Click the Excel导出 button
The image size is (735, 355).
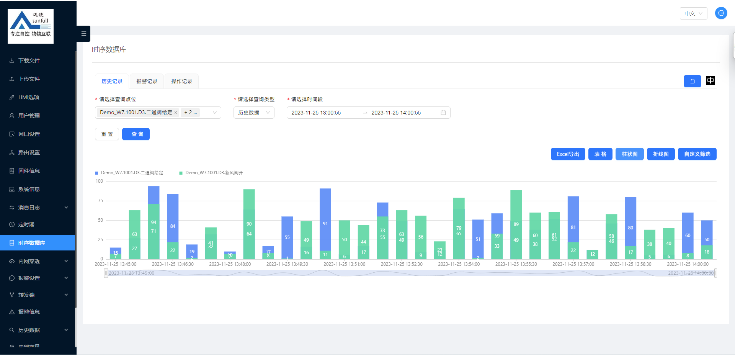[568, 154]
